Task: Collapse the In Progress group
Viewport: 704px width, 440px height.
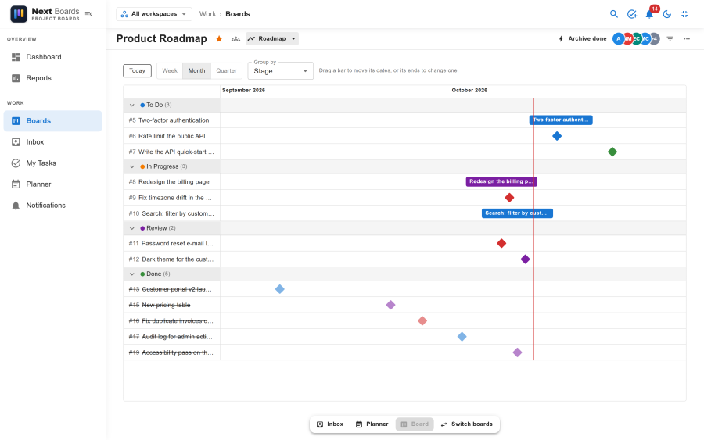Action: coord(131,166)
